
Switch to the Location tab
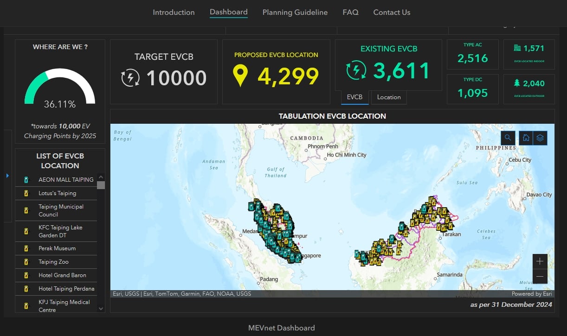tap(389, 97)
